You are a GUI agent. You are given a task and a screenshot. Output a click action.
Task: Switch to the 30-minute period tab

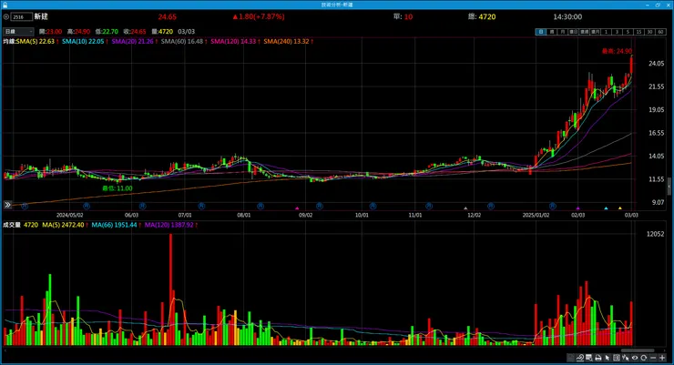tap(650, 32)
